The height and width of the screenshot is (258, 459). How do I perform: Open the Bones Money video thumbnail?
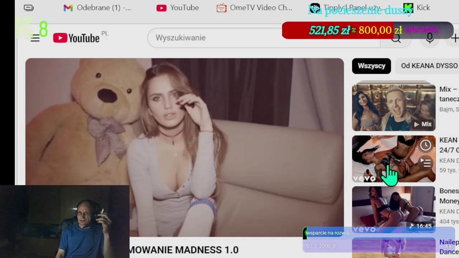pos(394,209)
